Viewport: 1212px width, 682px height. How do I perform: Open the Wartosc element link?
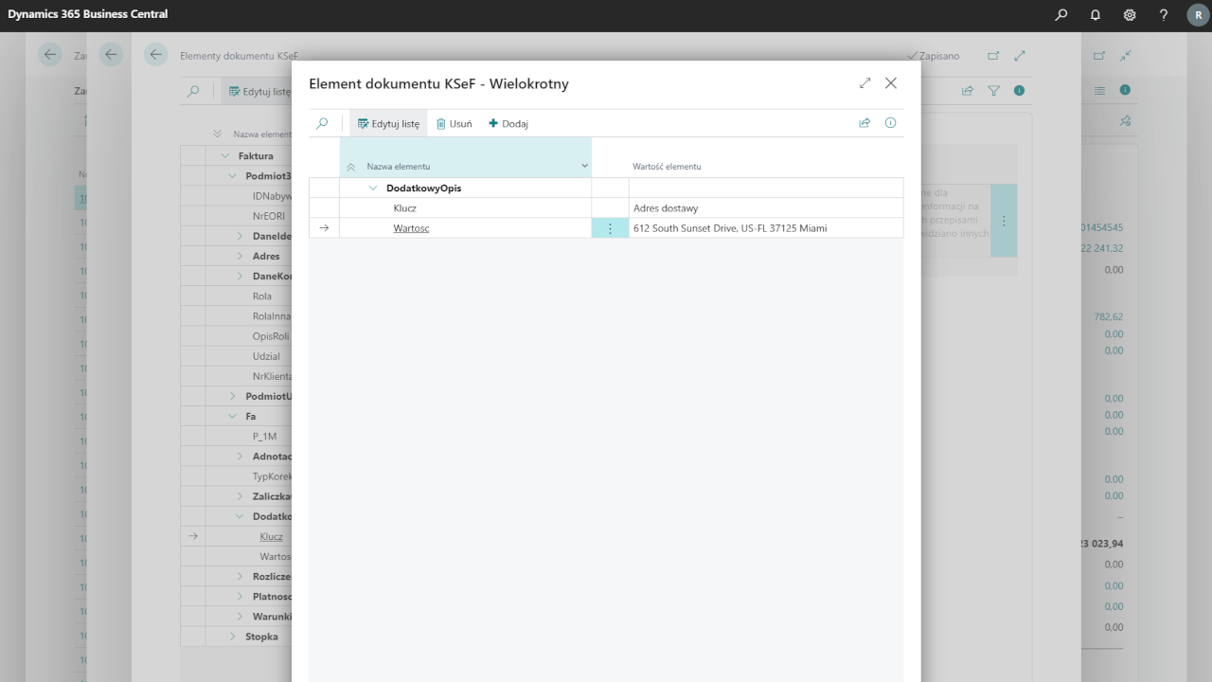coord(411,228)
